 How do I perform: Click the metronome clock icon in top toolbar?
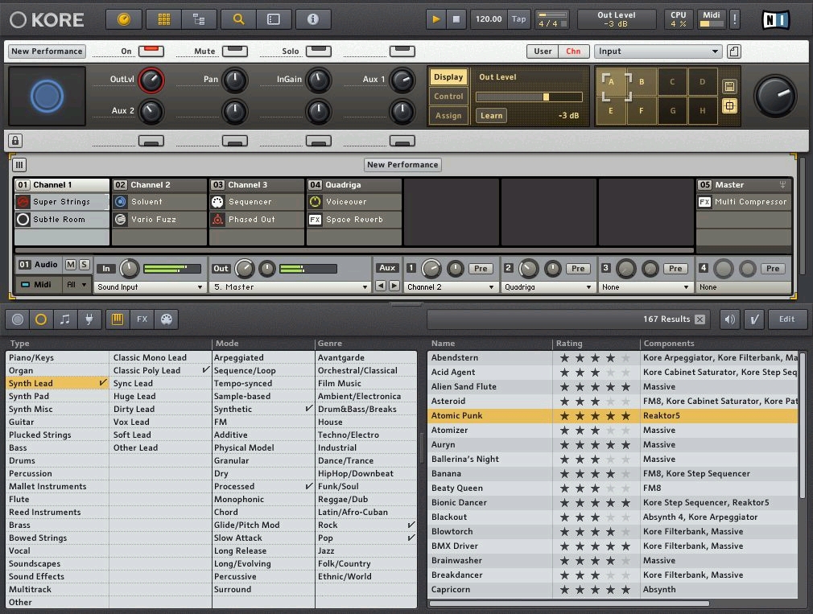pyautogui.click(x=123, y=19)
